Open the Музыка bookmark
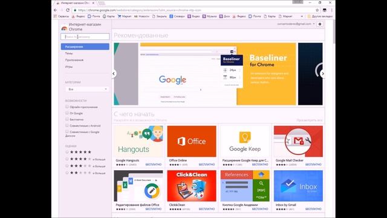Screen dimensions: 387x218 209,16
